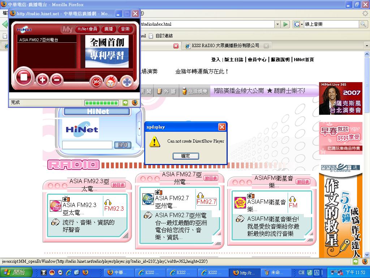The width and height of the screenshot is (370, 278).
Task: Click the 金豬年轉運偏方在此 headline
Action: [x=202, y=71]
